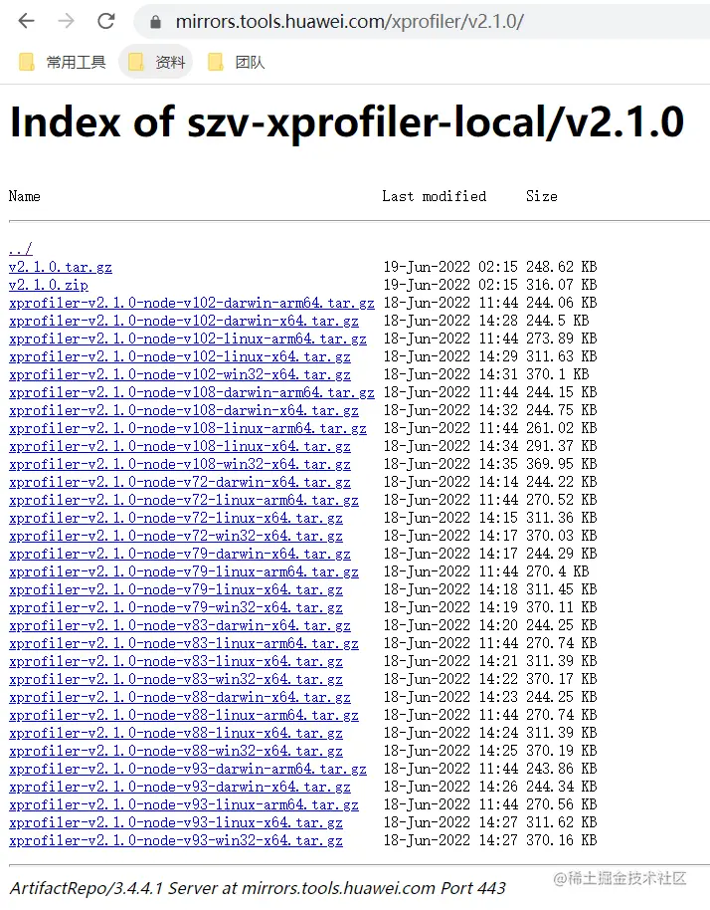Download node-v102-darwin-x64 tarball

click(184, 321)
